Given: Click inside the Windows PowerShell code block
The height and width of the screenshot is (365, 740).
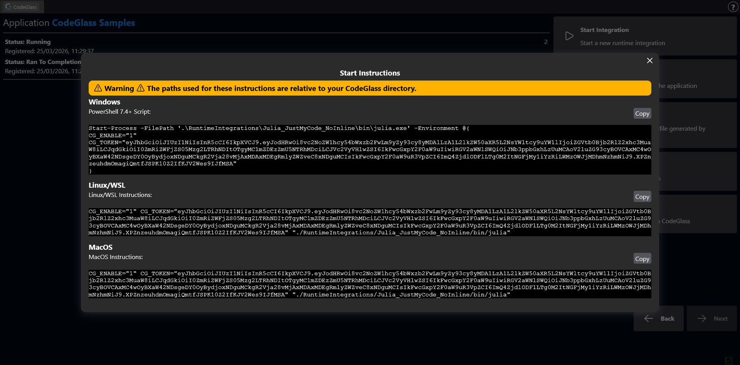Looking at the screenshot, I should tap(369, 150).
